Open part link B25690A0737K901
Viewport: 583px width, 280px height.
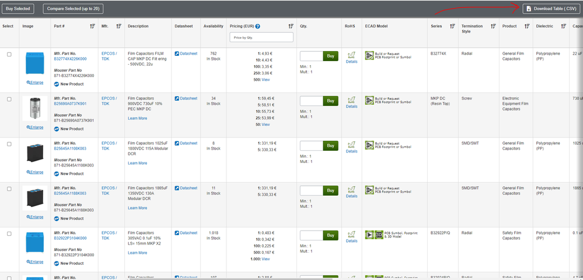click(x=70, y=104)
